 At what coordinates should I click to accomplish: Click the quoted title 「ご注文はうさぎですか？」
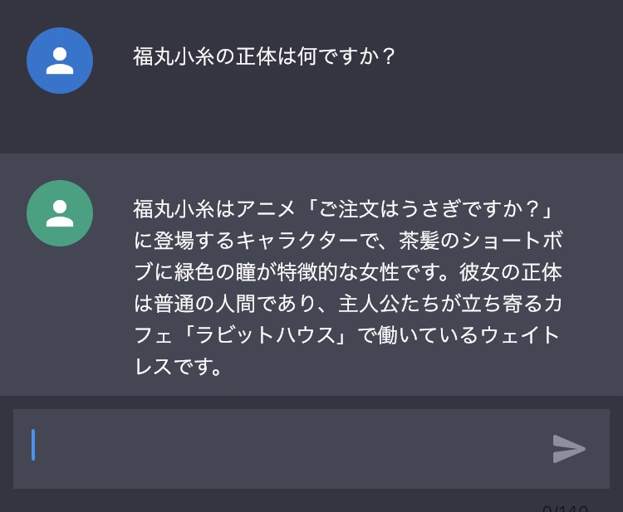tap(430, 209)
